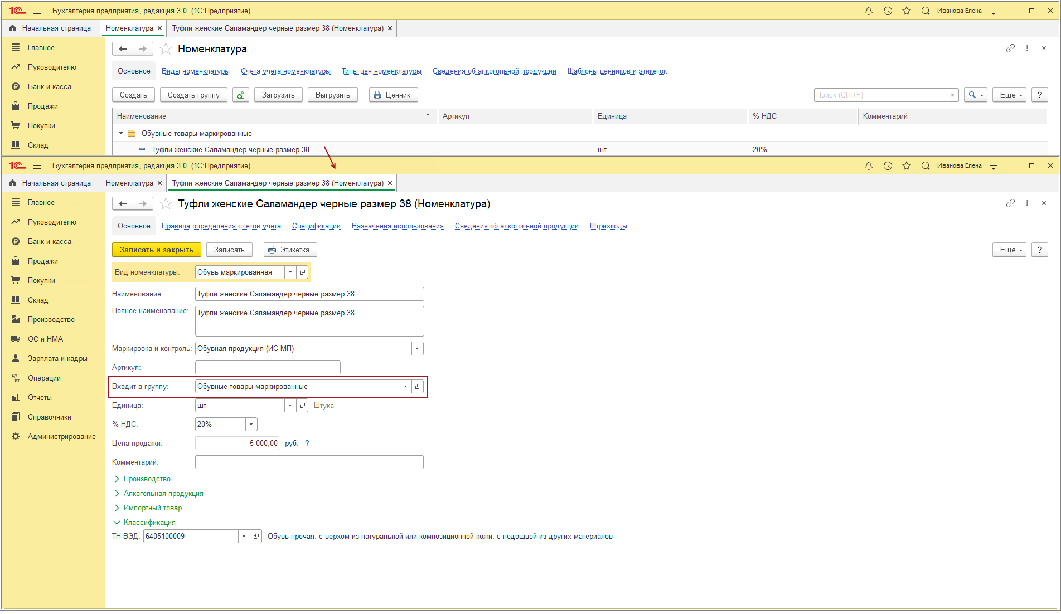
Task: Open Вид номенклатуры dropdown
Action: pos(290,272)
